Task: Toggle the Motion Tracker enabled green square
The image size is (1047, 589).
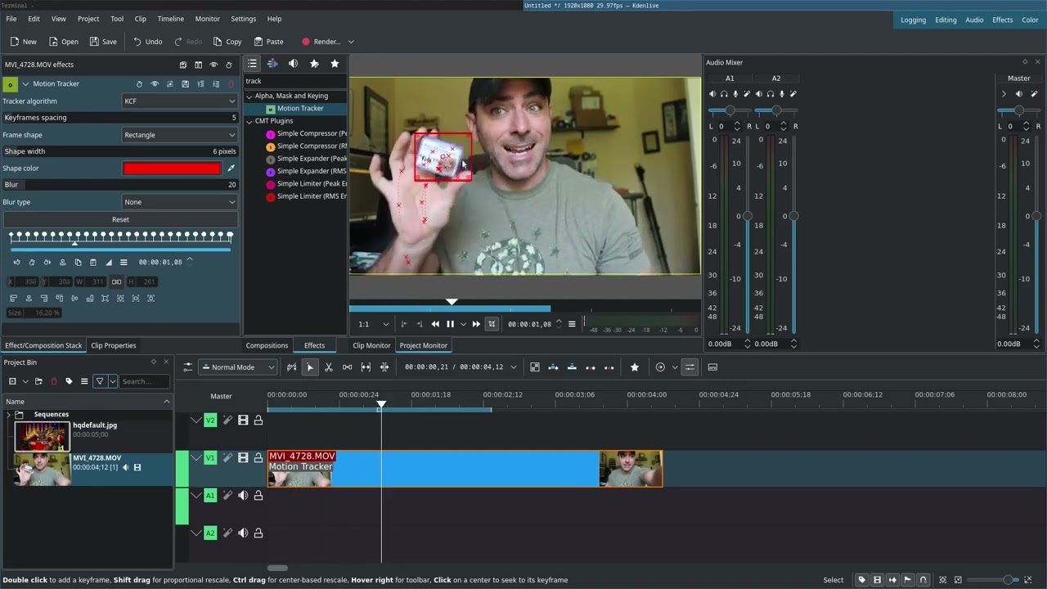Action: point(10,84)
